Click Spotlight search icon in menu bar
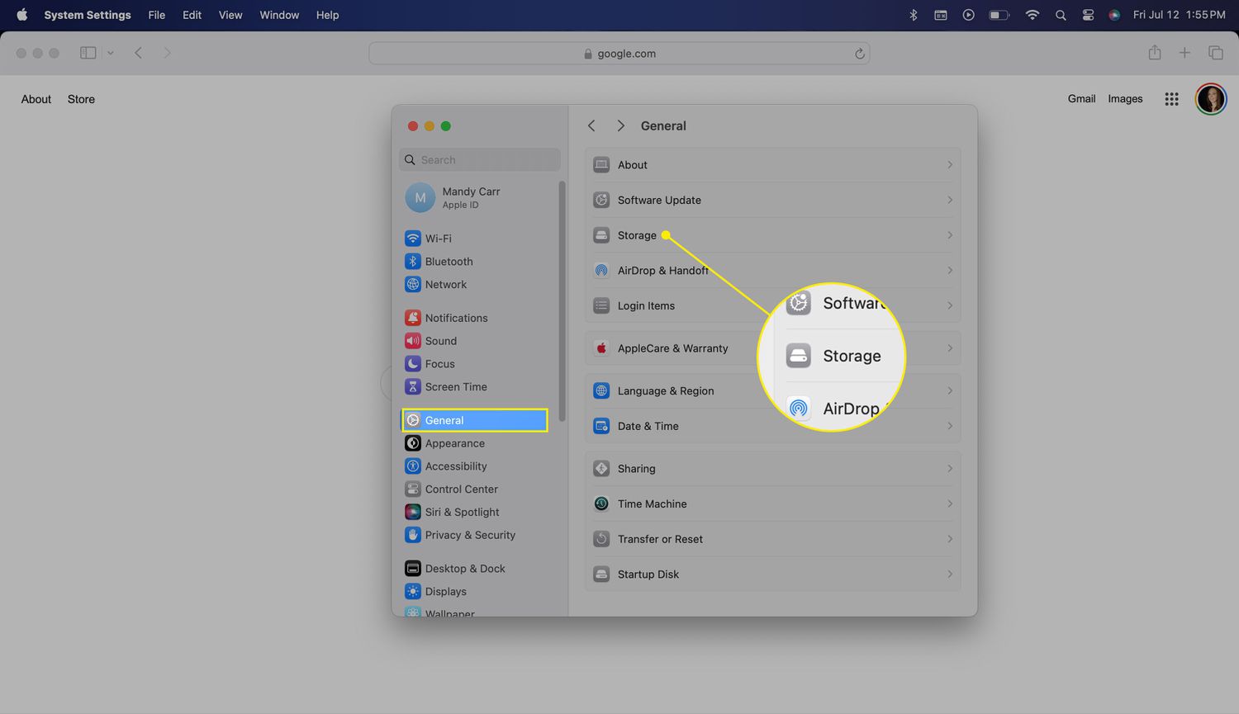 point(1061,15)
